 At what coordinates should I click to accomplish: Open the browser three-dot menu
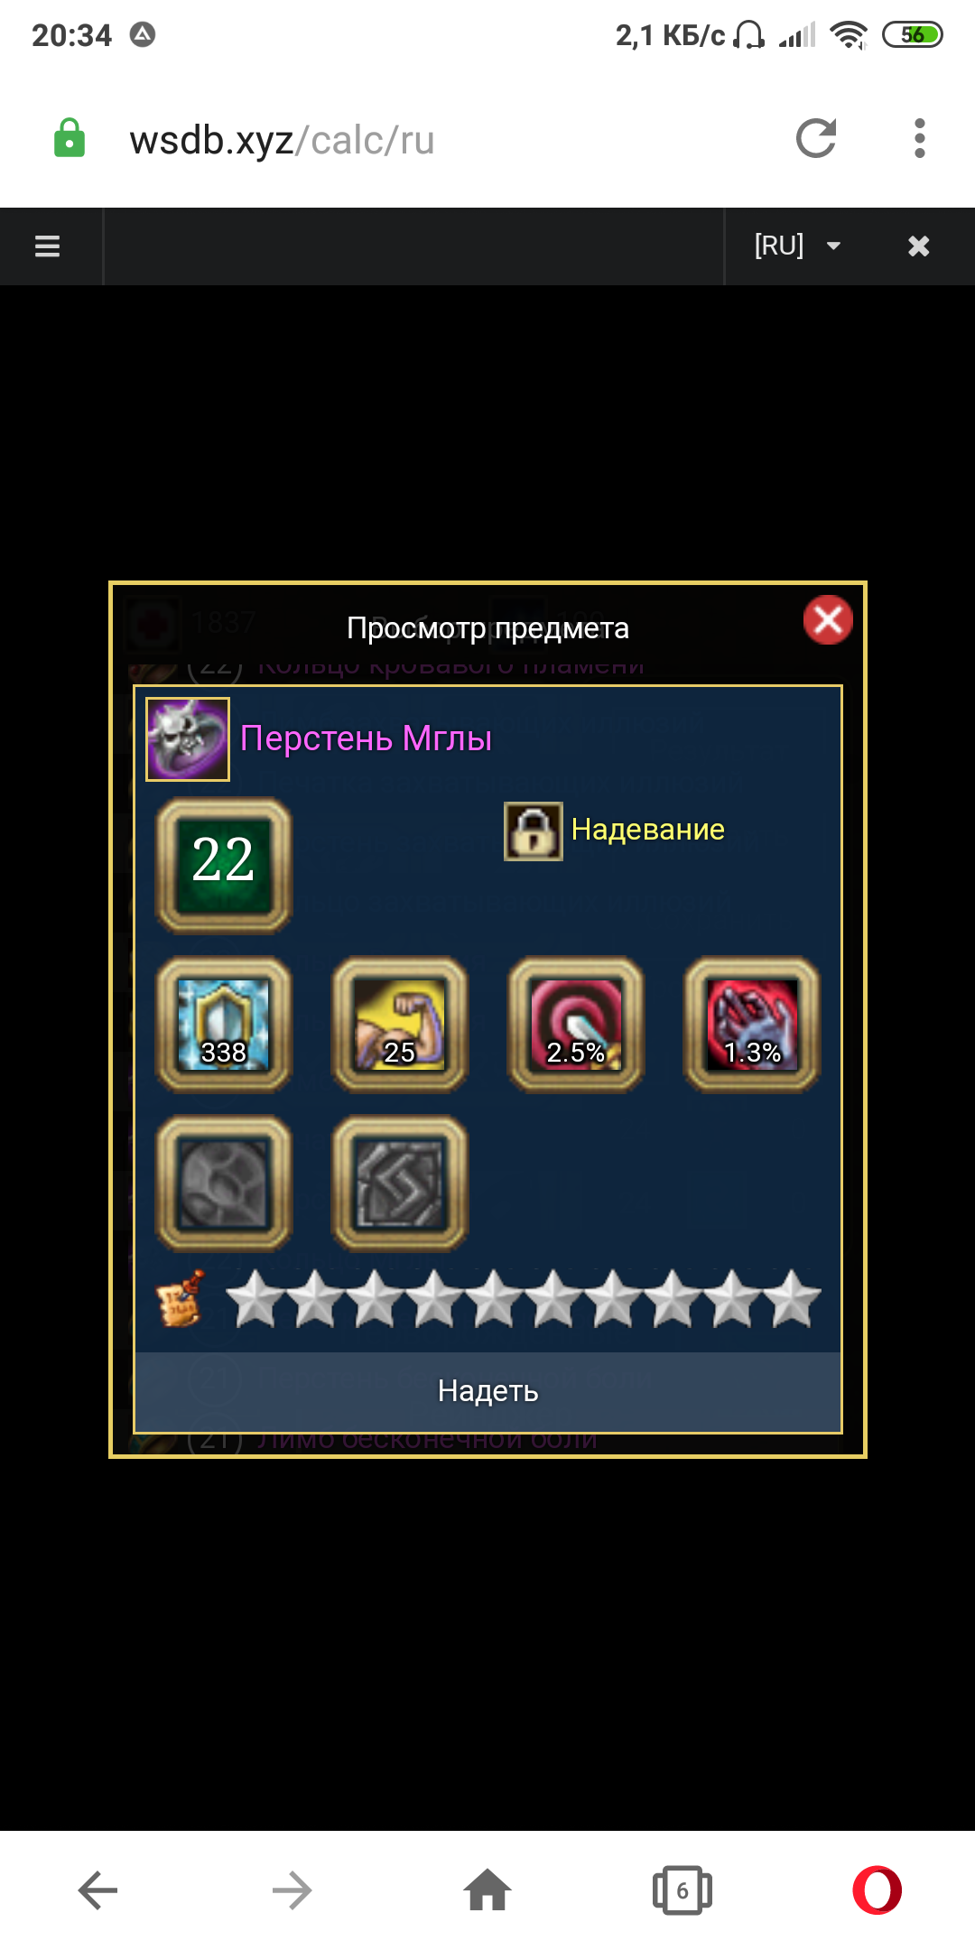coord(919,139)
